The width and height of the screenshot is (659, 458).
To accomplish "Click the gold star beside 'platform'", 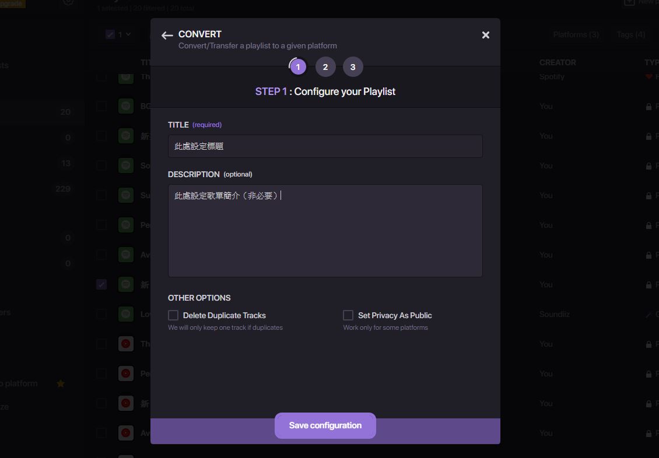I will click(61, 383).
